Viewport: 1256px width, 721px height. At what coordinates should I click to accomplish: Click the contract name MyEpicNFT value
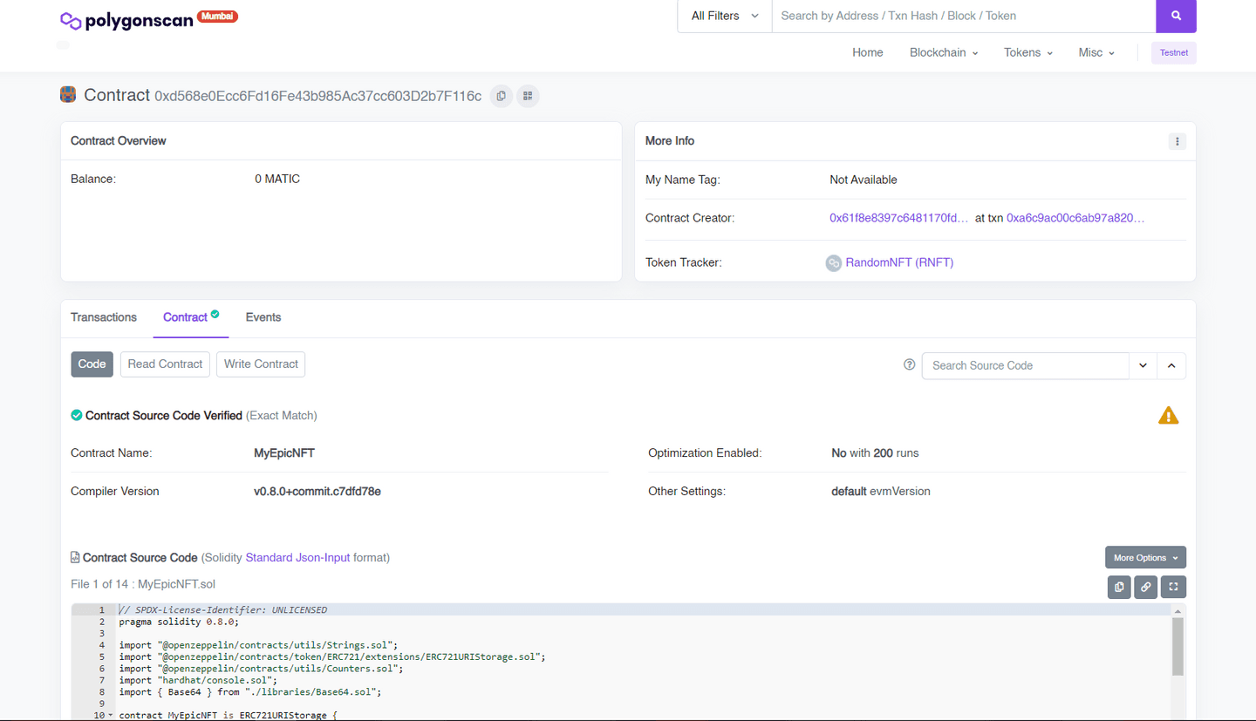pos(284,453)
